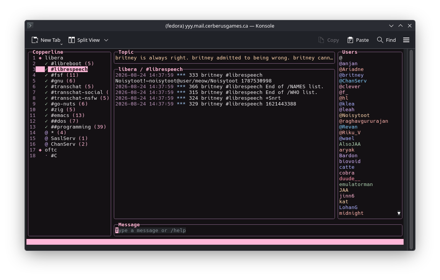The width and height of the screenshot is (440, 280).
Task: Switch to the #go-nuts channel
Action: 69,104
